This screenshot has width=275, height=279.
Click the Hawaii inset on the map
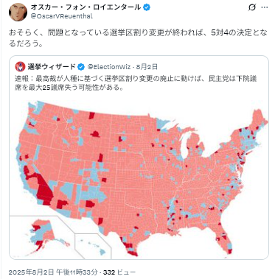pos(94,246)
